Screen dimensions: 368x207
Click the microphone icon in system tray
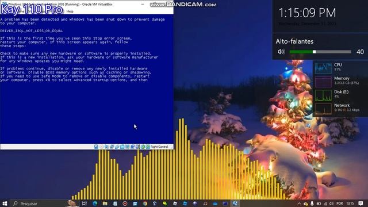point(312,204)
